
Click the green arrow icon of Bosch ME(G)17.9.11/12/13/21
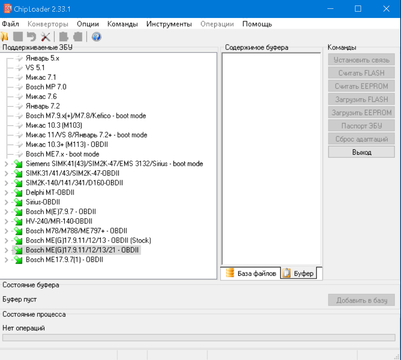18,250
